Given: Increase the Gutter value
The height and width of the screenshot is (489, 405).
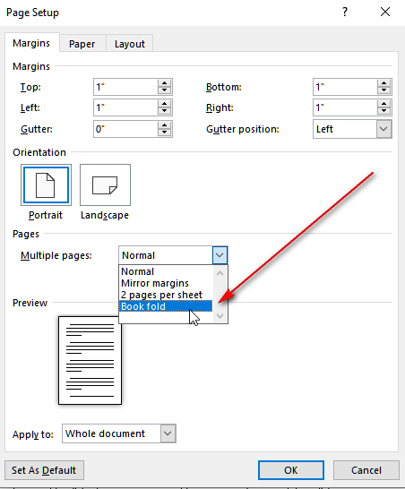Looking at the screenshot, I should pyautogui.click(x=165, y=125).
